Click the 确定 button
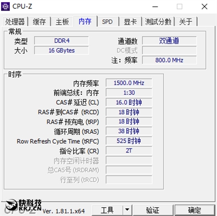The height and width of the screenshot is (216, 217). pyautogui.click(x=194, y=210)
